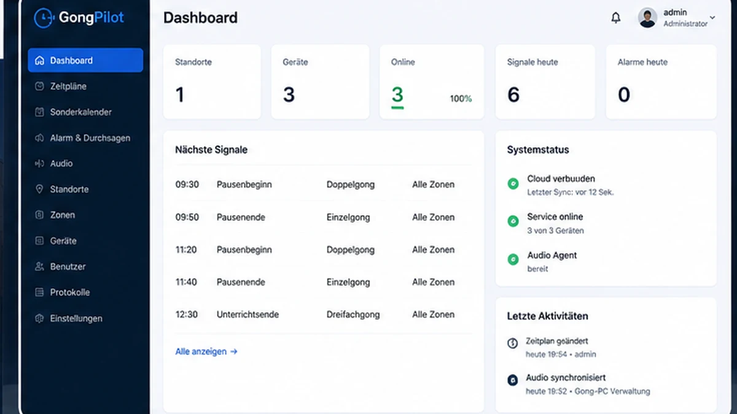Click the Letzter Sync status text

tap(571, 192)
